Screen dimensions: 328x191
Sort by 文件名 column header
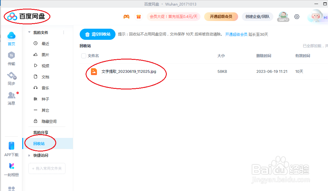(93, 56)
